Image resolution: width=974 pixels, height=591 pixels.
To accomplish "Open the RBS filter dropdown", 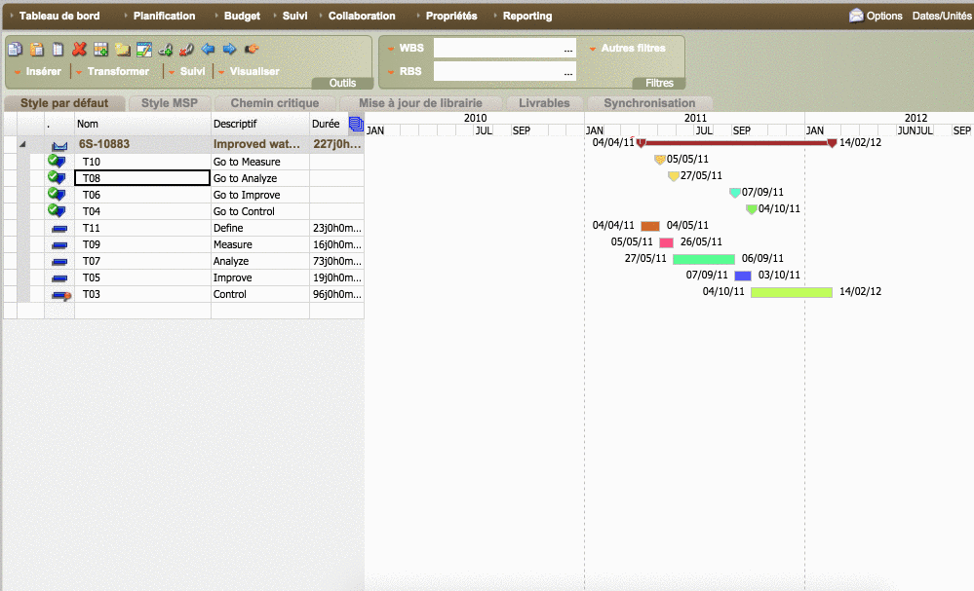I will click(x=405, y=71).
